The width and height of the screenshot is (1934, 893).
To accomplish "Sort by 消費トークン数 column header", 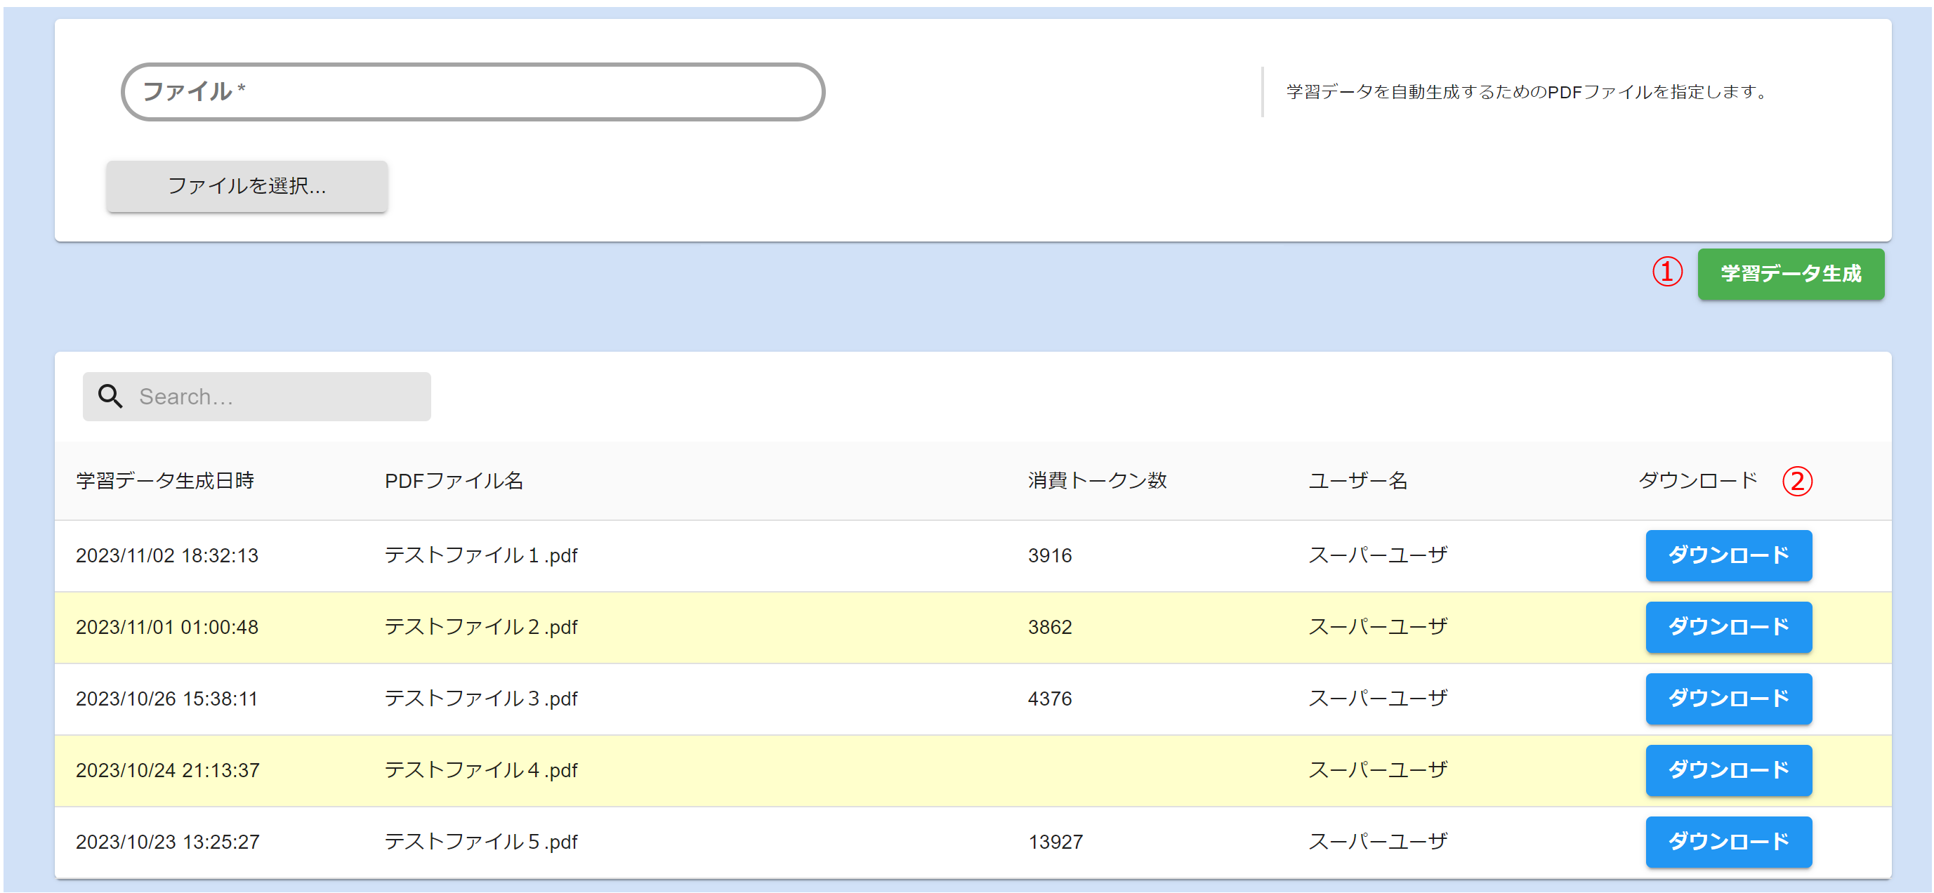I will (1097, 480).
